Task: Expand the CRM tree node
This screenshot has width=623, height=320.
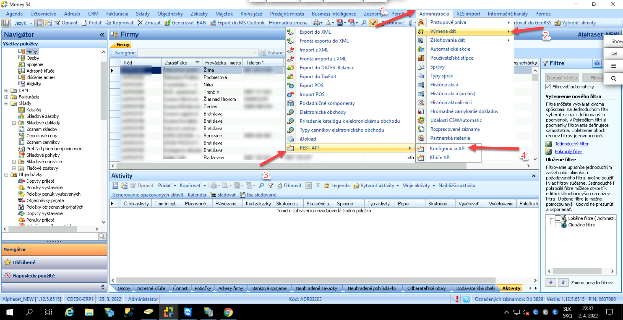Action: click(6, 90)
